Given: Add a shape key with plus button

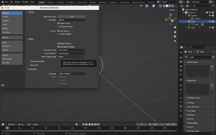Looking at the screenshot, I should [212, 85].
